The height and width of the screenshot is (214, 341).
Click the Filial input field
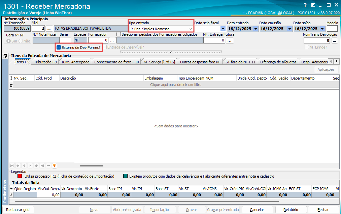(x=38, y=29)
